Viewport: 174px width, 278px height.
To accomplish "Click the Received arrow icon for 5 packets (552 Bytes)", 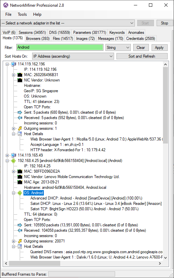I will [x=20, y=118].
